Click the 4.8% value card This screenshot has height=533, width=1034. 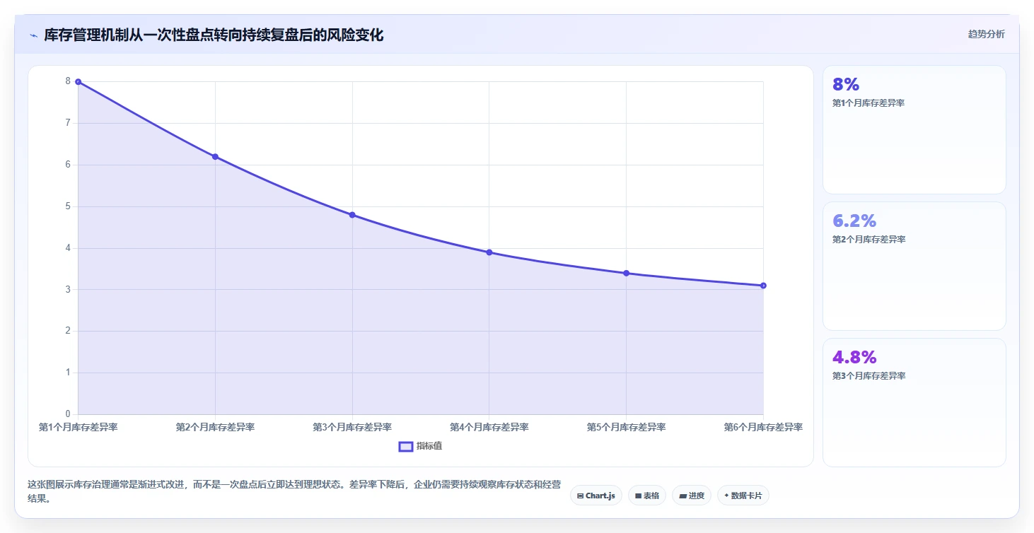(914, 402)
